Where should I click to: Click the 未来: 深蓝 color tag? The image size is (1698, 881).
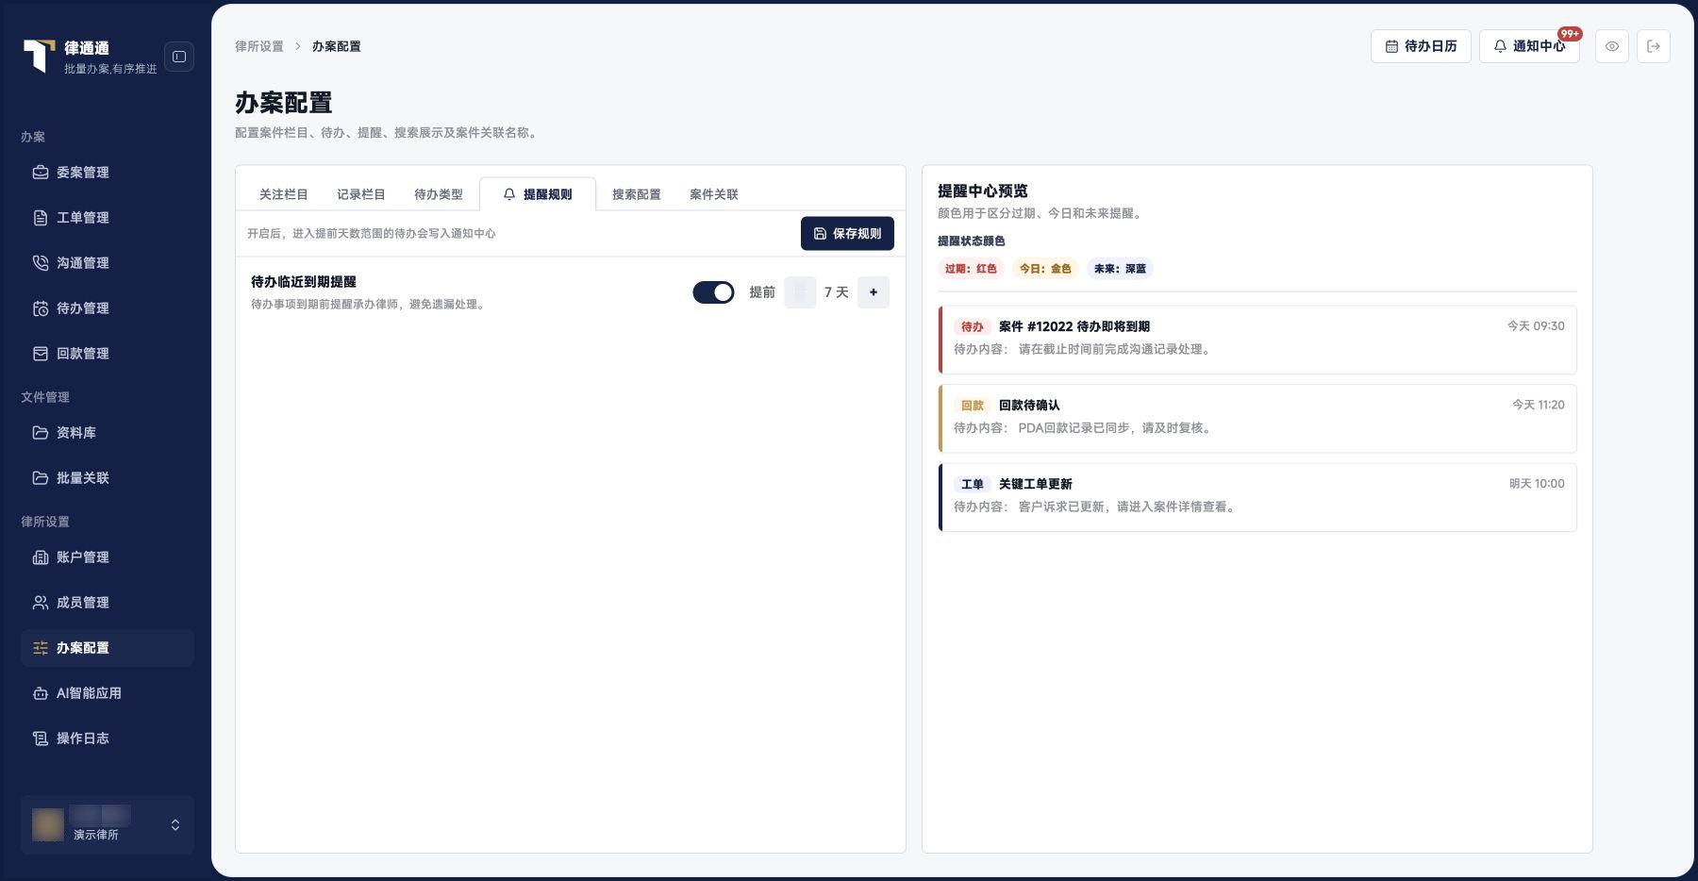pos(1120,269)
